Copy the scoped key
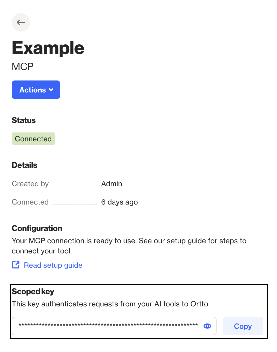 click(x=243, y=326)
